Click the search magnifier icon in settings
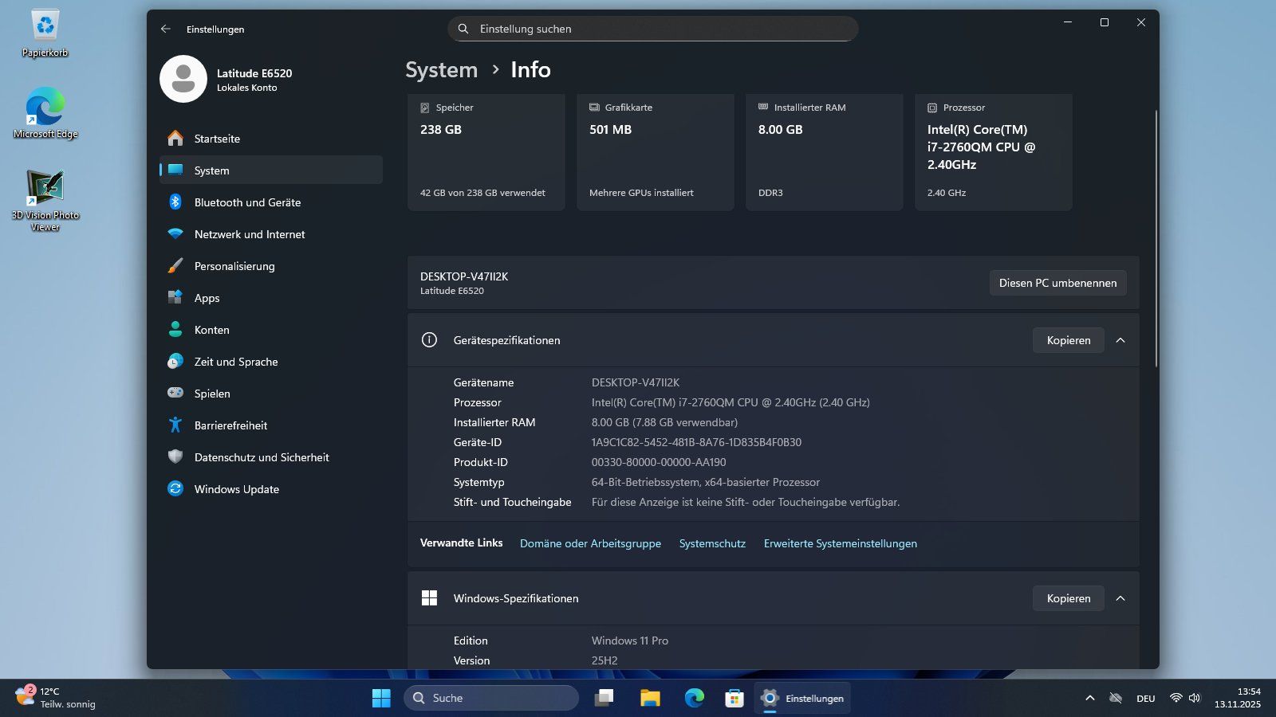This screenshot has height=717, width=1276. coord(463,29)
